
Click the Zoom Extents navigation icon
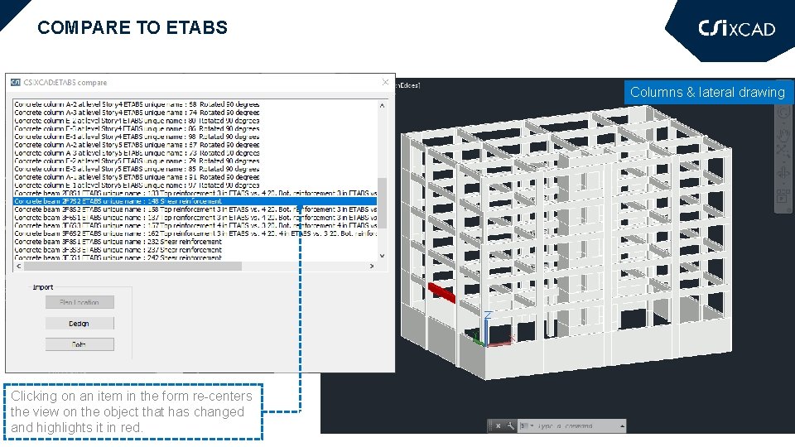pos(783,151)
